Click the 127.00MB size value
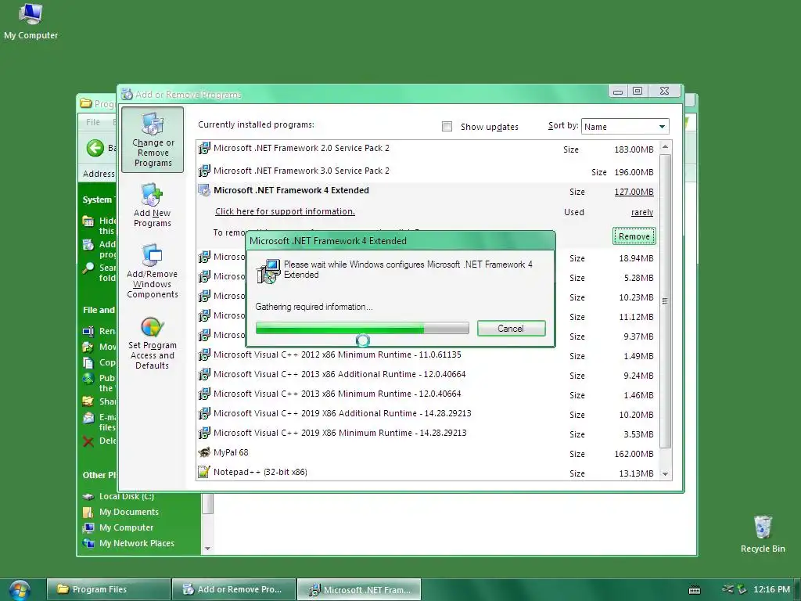The width and height of the screenshot is (801, 601). [634, 192]
